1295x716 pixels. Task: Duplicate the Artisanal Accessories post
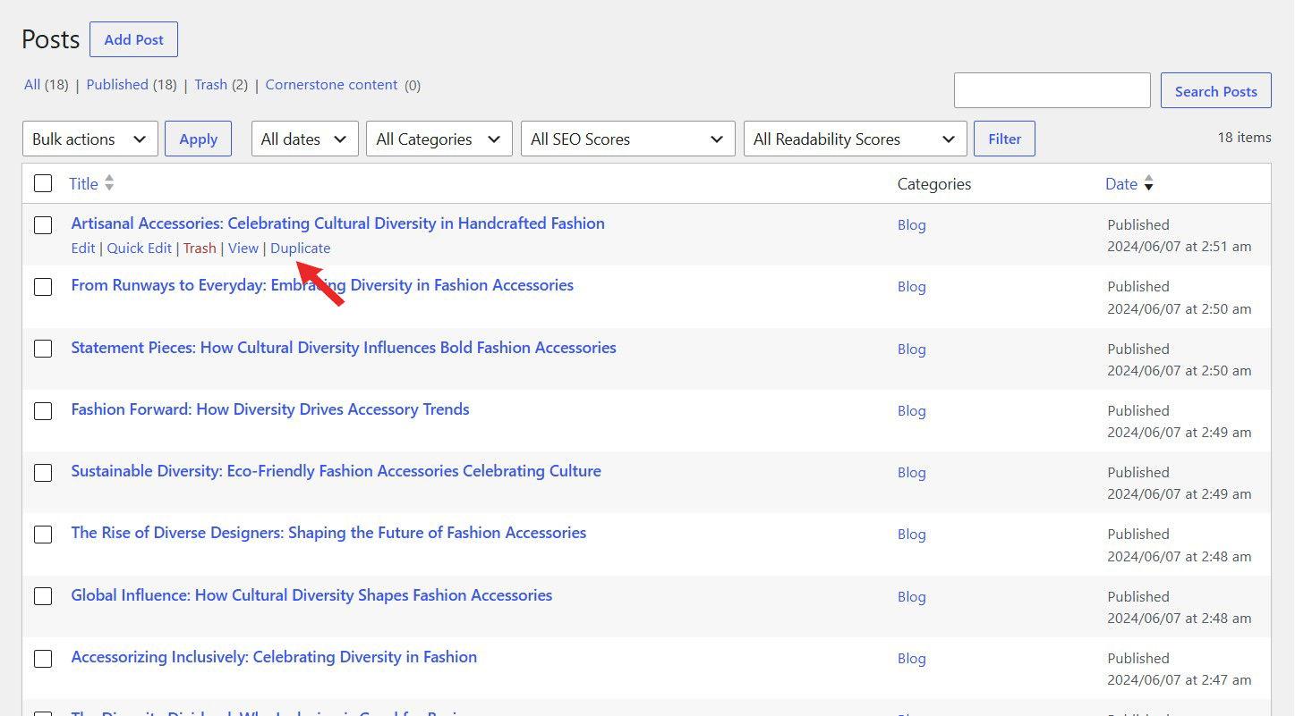[301, 248]
